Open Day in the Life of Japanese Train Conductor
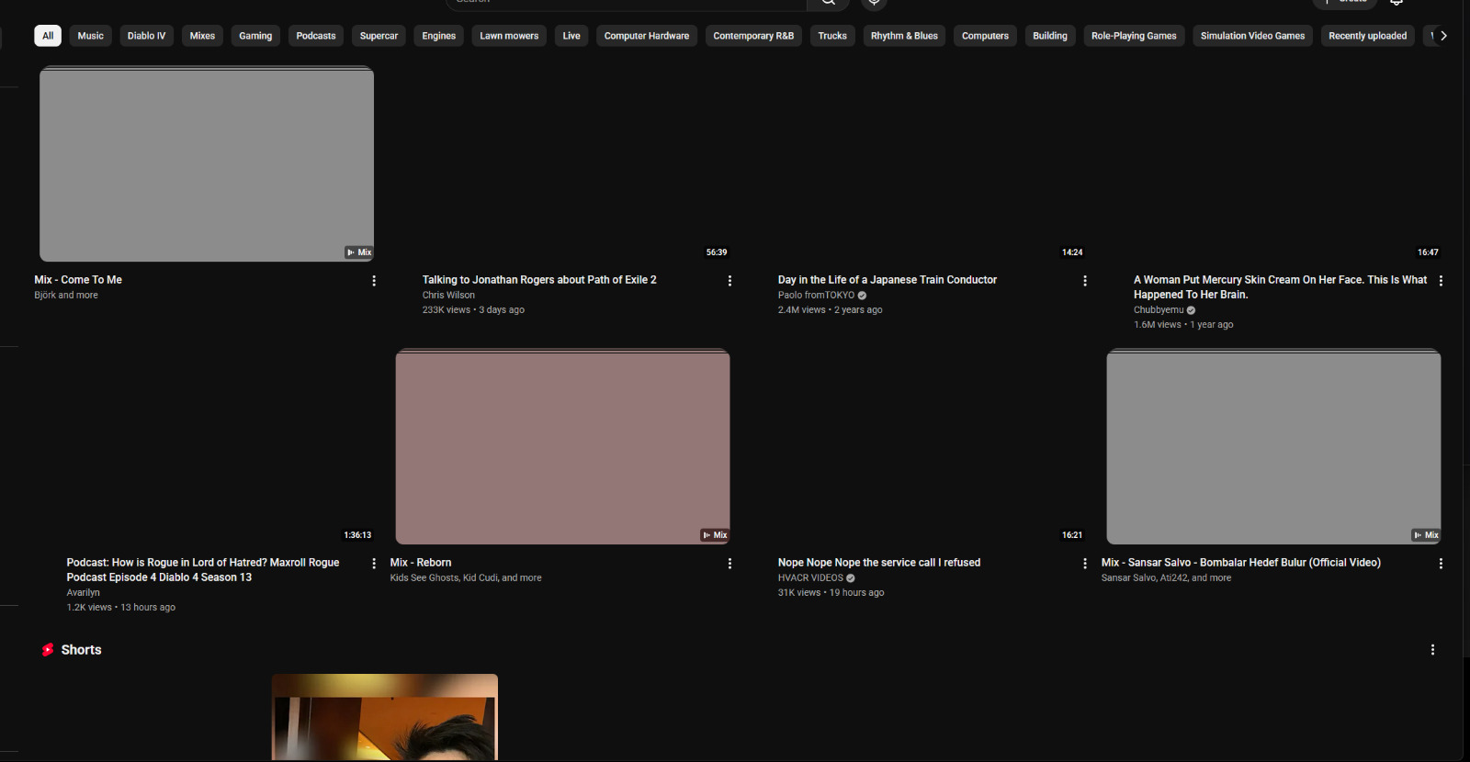The width and height of the screenshot is (1470, 762). (x=888, y=280)
